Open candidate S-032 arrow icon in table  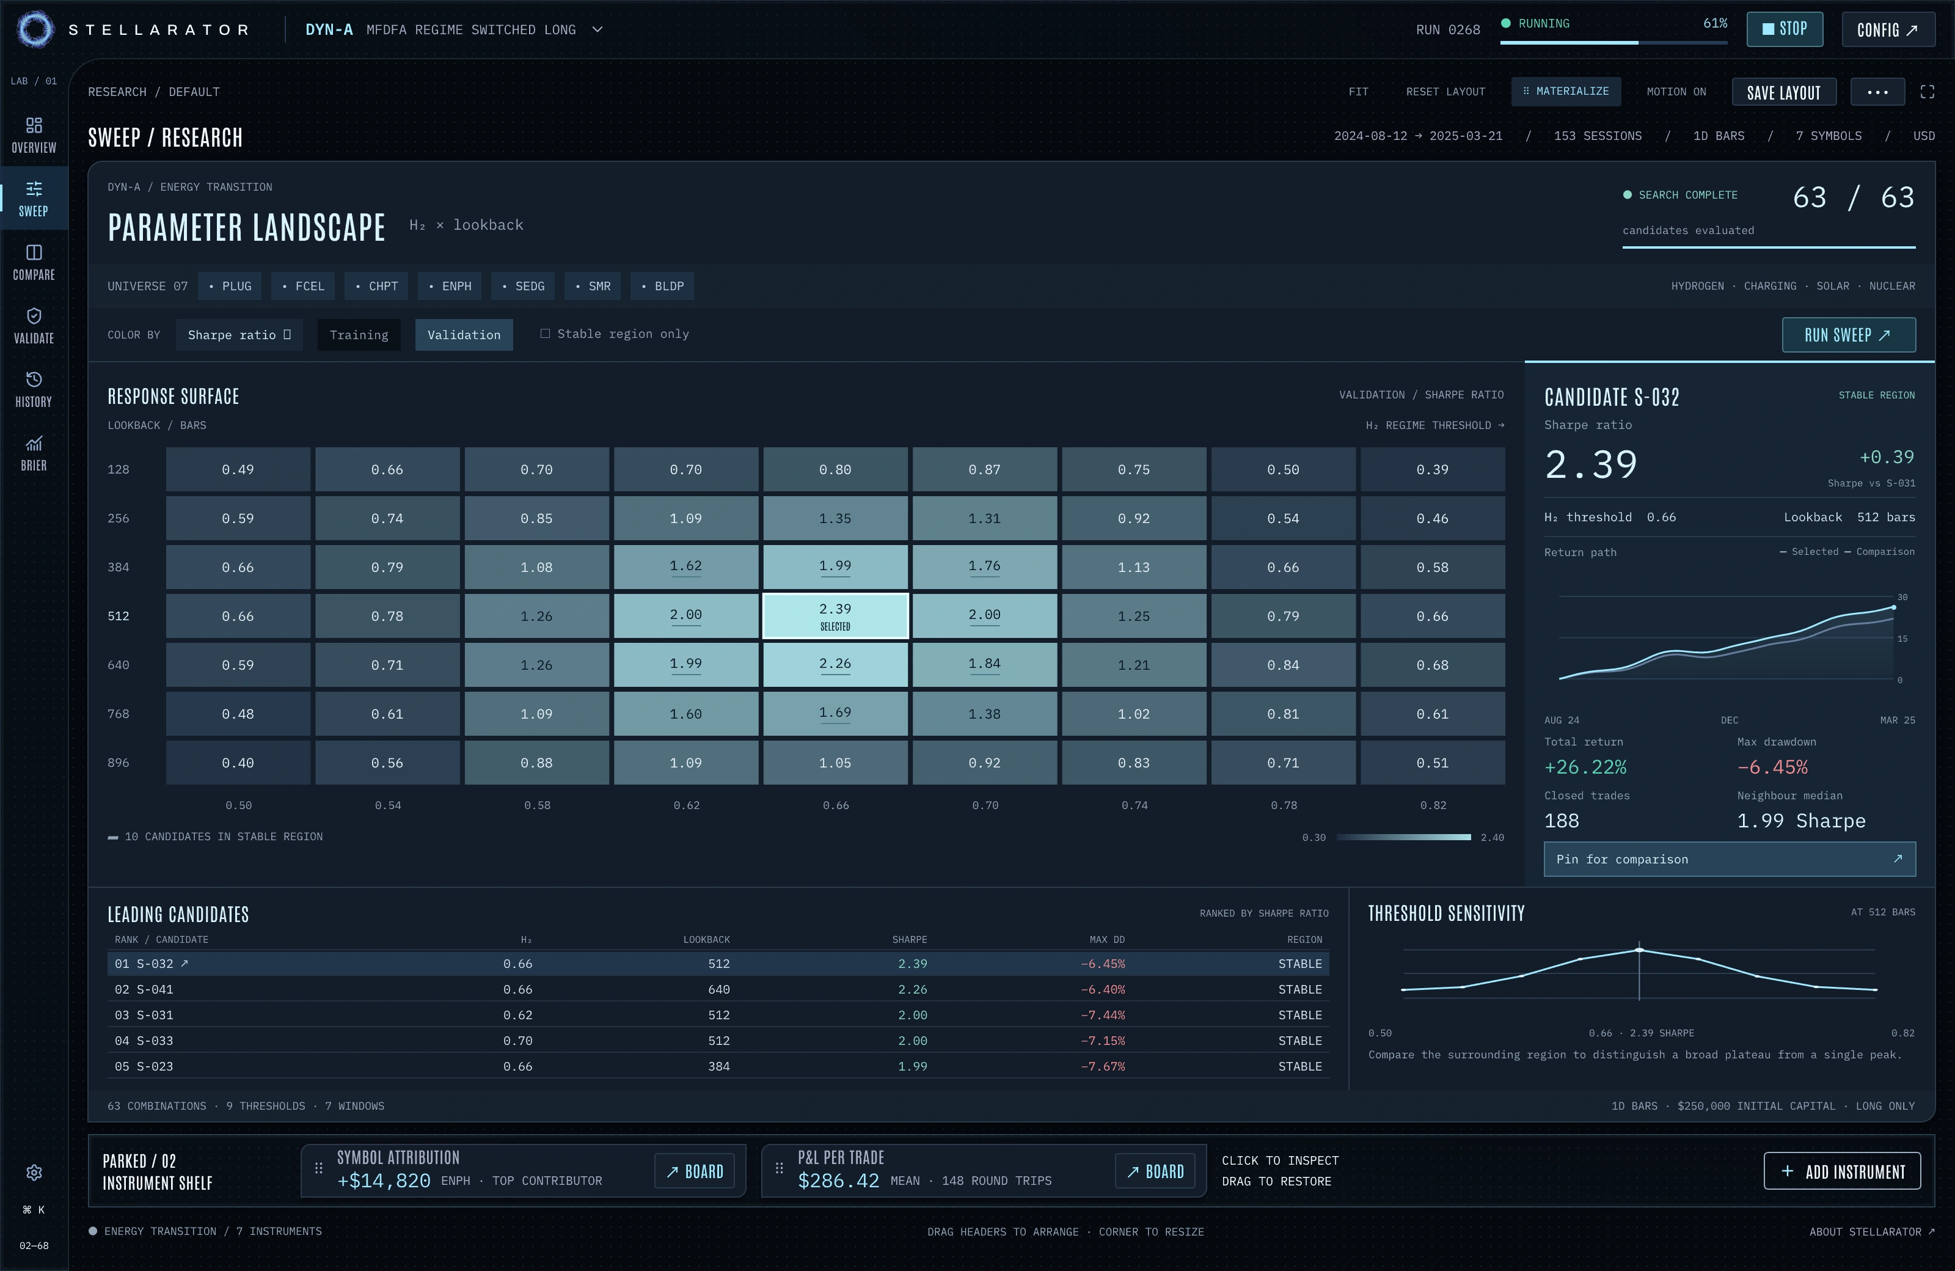(x=185, y=963)
